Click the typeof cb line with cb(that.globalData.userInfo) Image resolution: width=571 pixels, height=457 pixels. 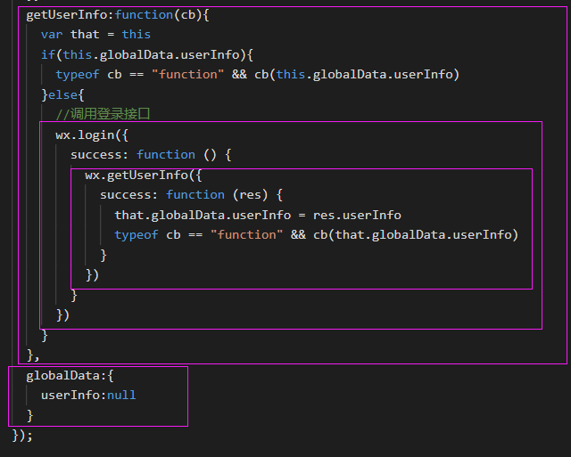(x=316, y=235)
